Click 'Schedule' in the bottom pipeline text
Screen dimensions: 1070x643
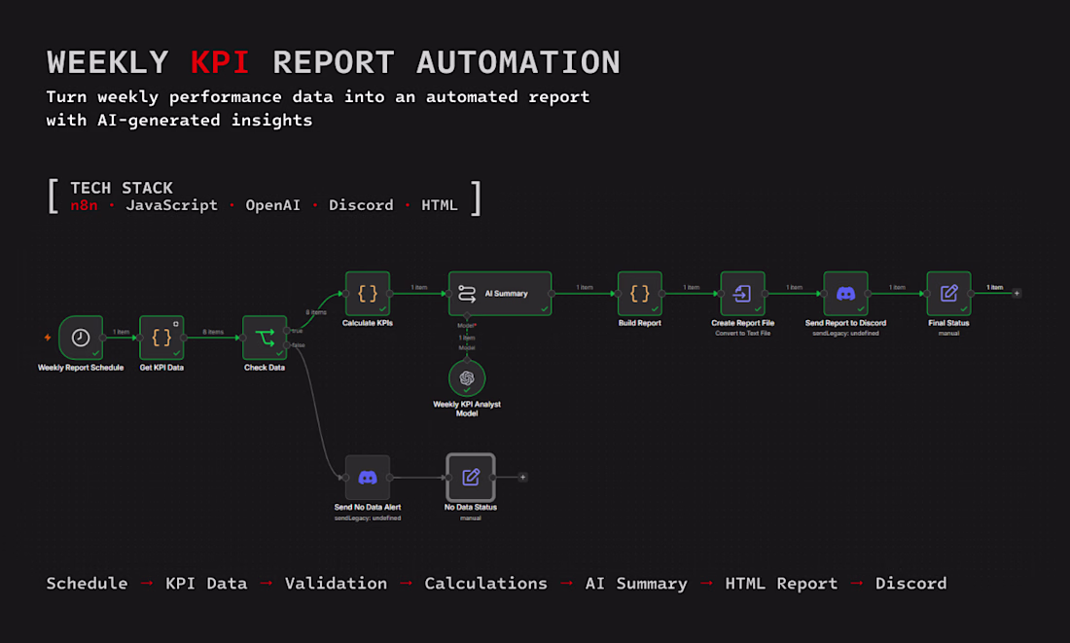87,584
